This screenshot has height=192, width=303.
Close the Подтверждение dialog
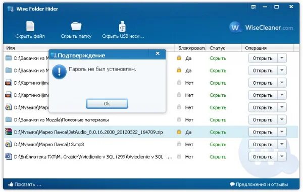(x=158, y=53)
